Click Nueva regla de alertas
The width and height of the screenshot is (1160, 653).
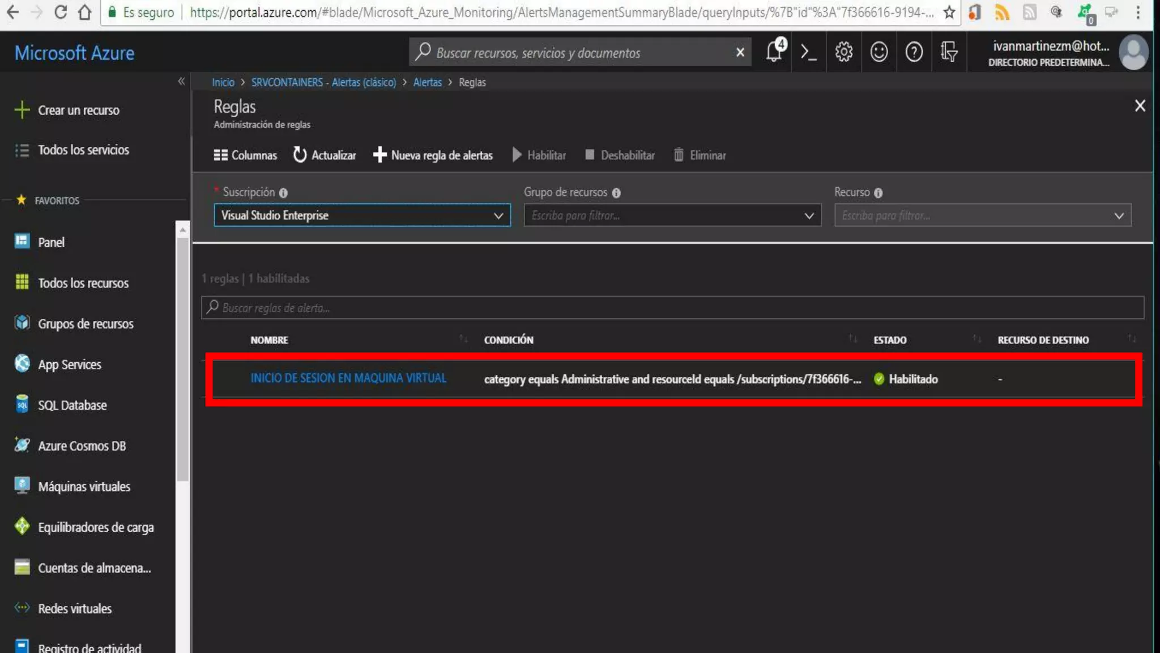pos(433,155)
